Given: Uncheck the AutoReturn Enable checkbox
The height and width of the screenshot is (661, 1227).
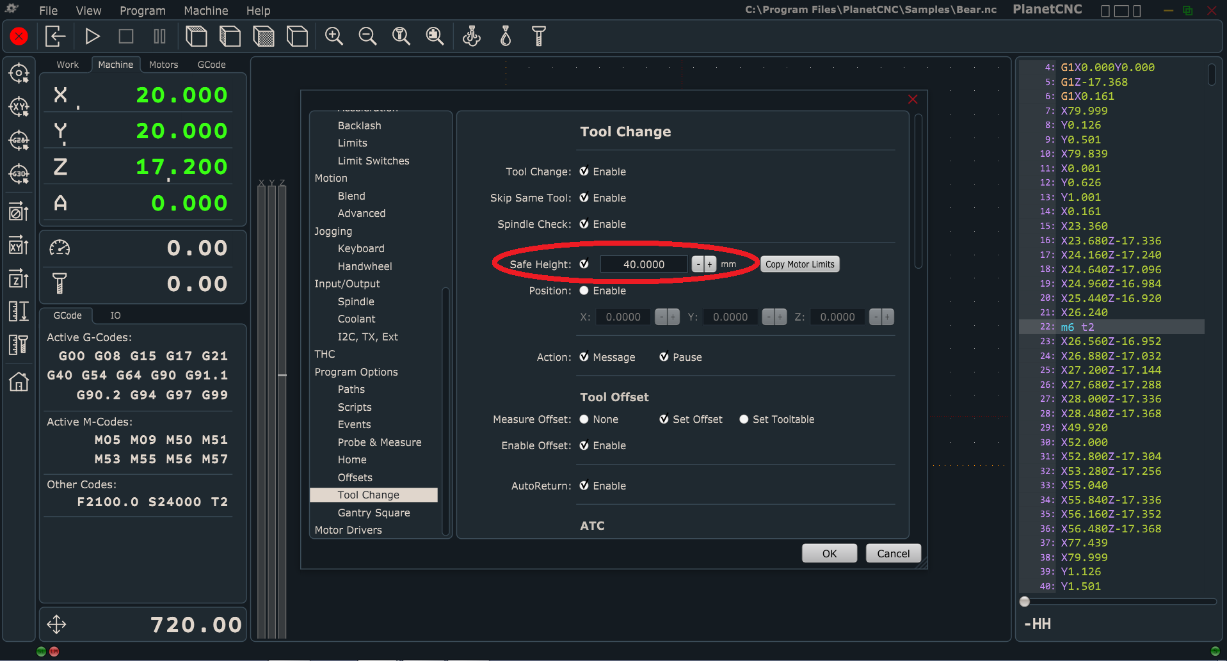Looking at the screenshot, I should 584,486.
